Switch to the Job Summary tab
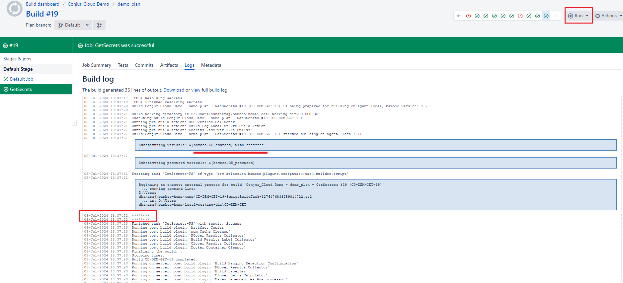Screen dimensions: 623x283 coord(97,65)
